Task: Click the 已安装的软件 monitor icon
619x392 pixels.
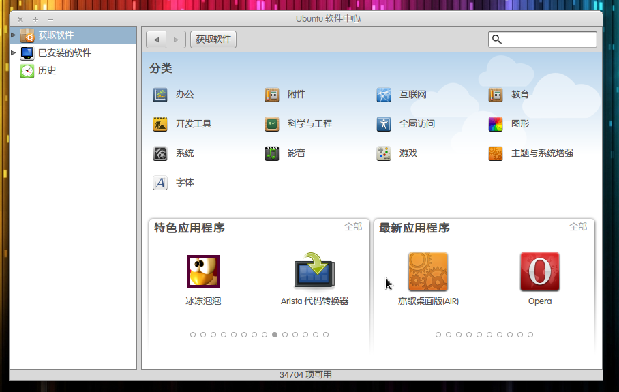Action: pos(27,53)
